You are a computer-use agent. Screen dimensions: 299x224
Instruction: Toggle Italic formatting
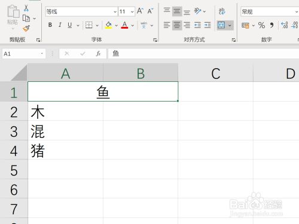click(x=60, y=25)
